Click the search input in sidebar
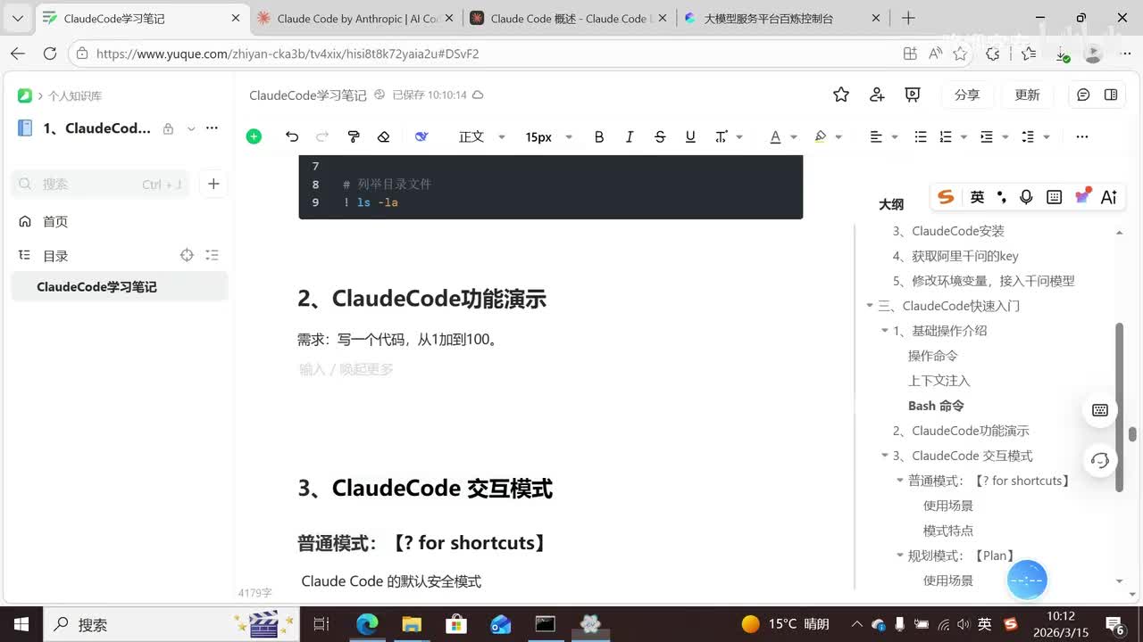1143x642 pixels. tap(100, 184)
